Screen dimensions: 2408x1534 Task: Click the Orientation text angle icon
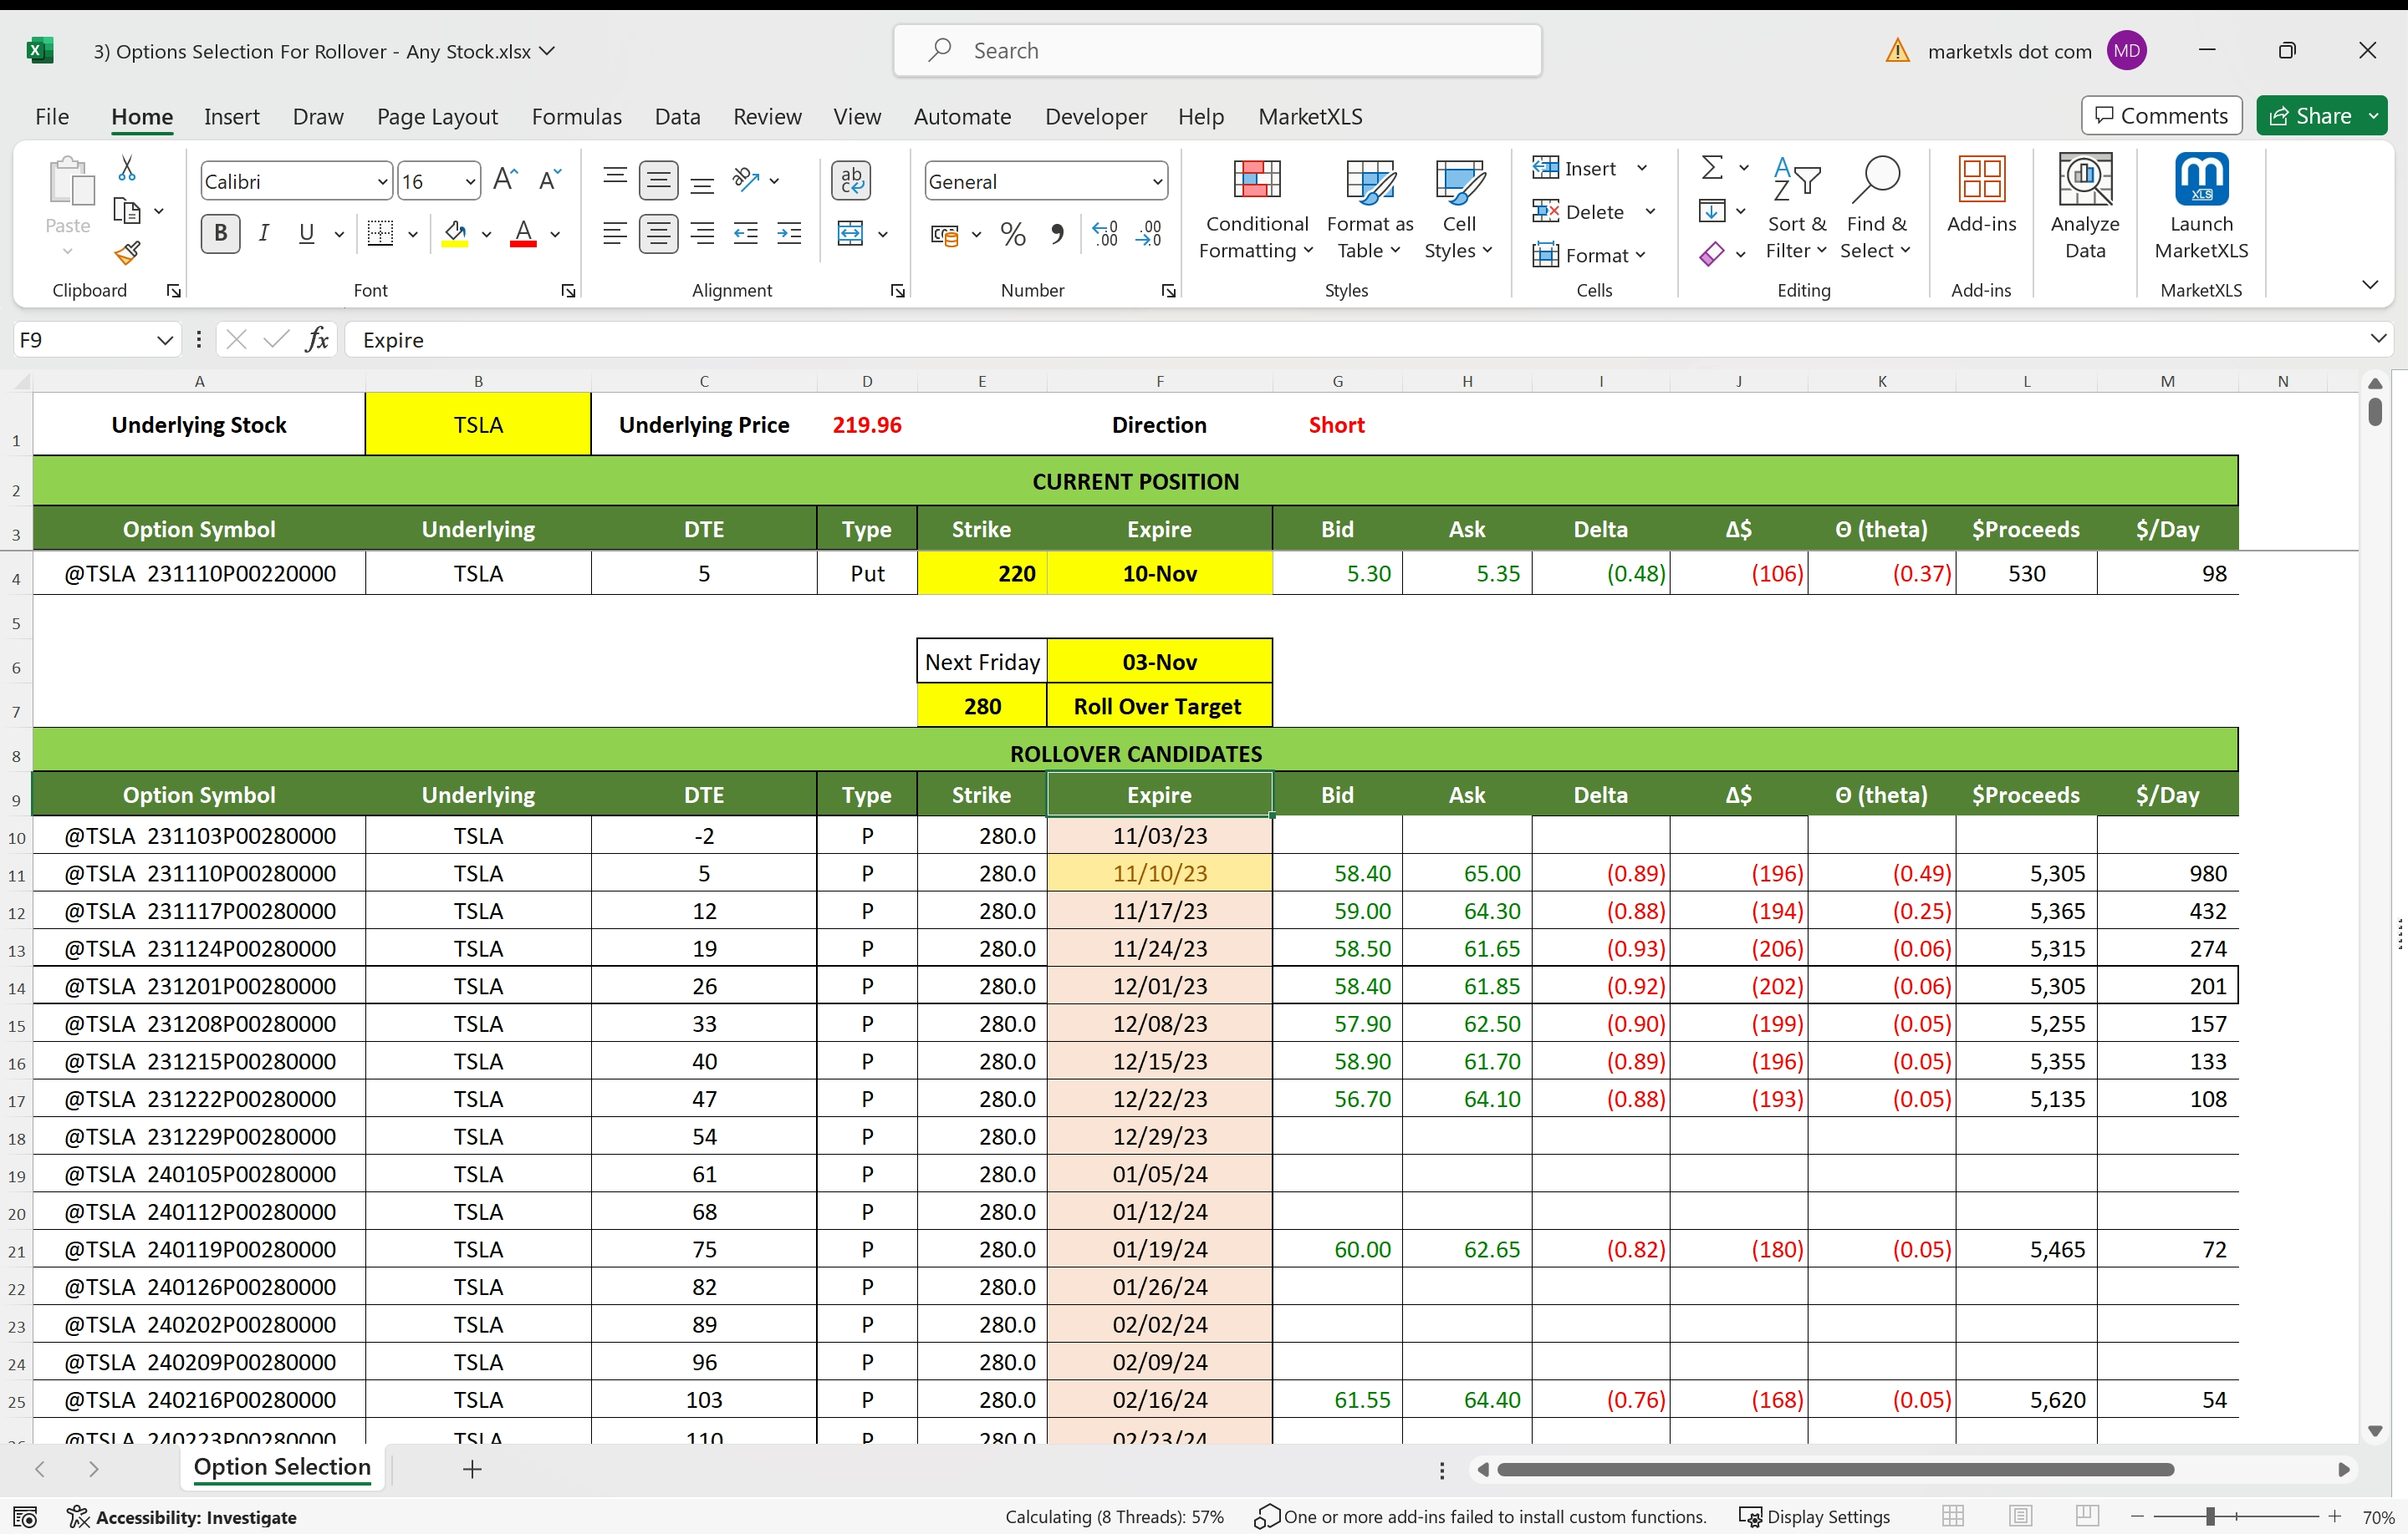[746, 180]
